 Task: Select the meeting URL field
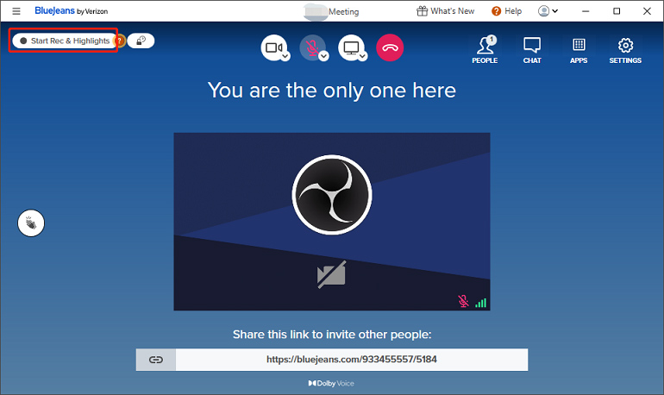tap(352, 360)
